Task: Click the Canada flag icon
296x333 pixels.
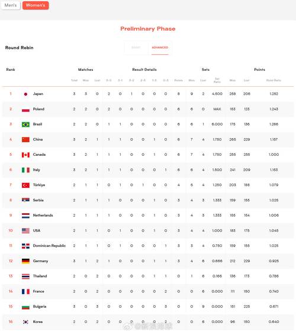Action: tap(25, 155)
